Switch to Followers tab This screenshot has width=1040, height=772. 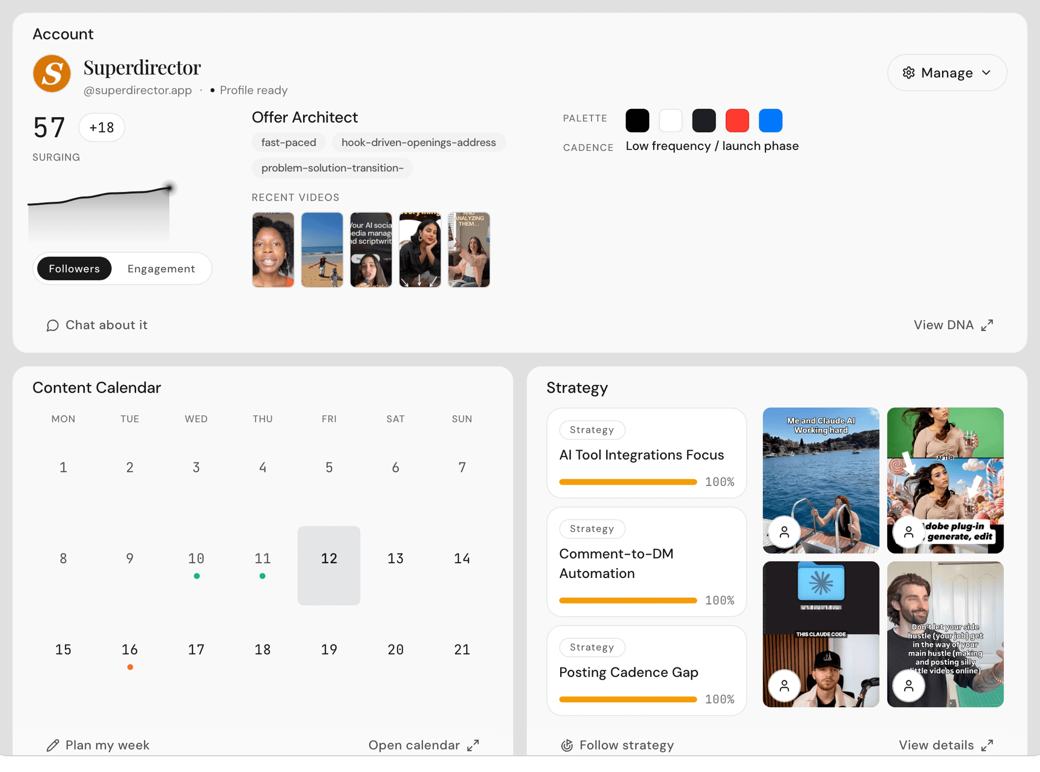[x=74, y=269]
